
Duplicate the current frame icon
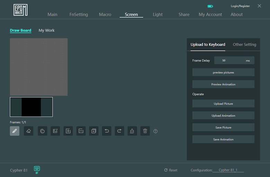(x=93, y=131)
